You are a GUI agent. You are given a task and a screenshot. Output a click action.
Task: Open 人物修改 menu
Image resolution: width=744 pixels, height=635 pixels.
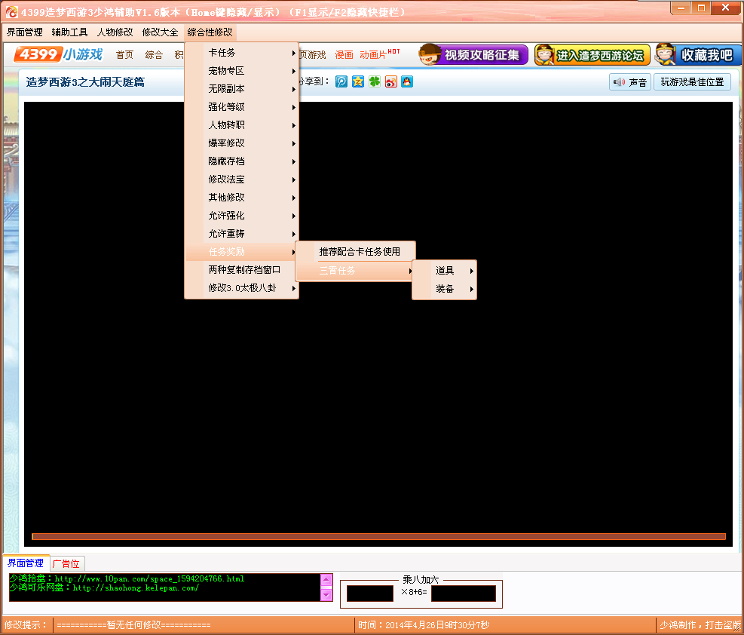pyautogui.click(x=115, y=32)
